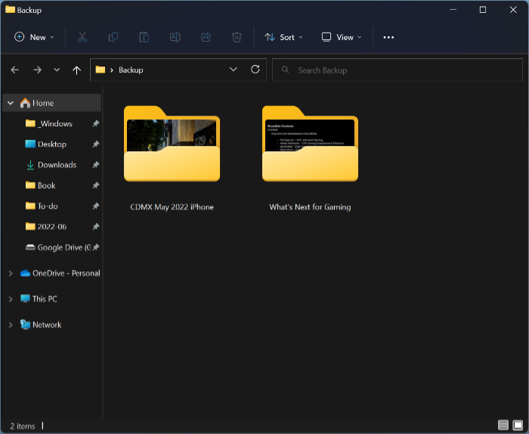This screenshot has height=434, width=529.
Task: Open the View menu
Action: coord(342,37)
